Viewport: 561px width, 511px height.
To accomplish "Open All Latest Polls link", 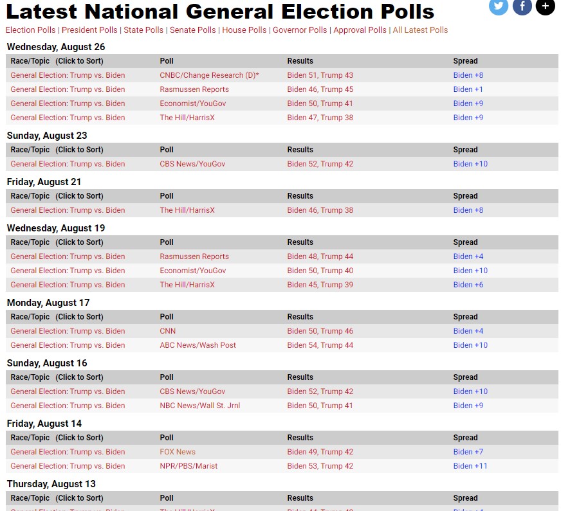I will pyautogui.click(x=420, y=30).
